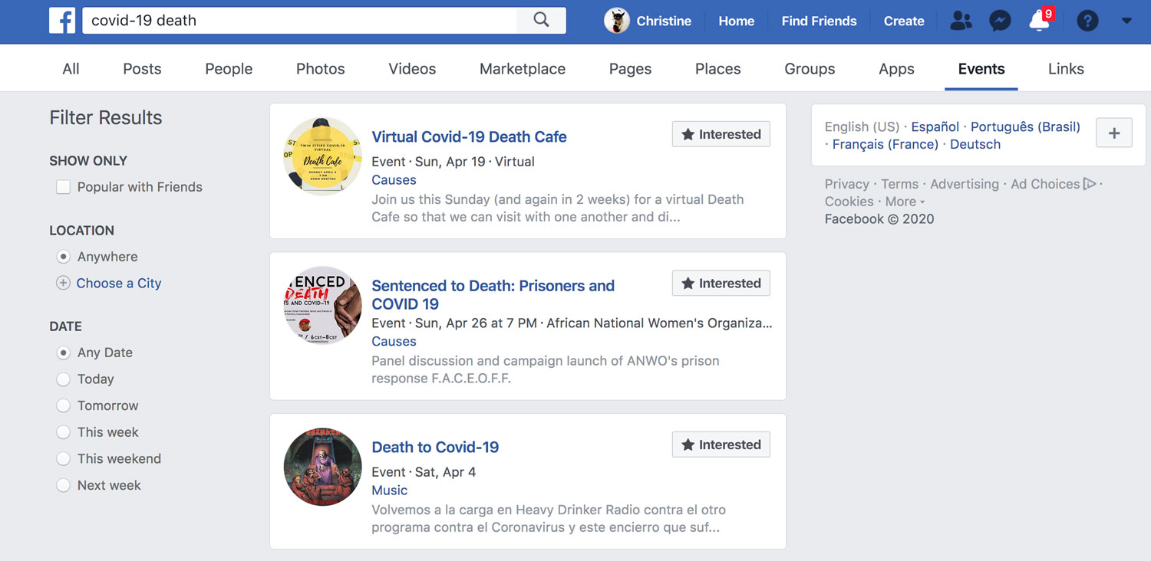Select the Today date filter
The image size is (1151, 561).
[64, 379]
